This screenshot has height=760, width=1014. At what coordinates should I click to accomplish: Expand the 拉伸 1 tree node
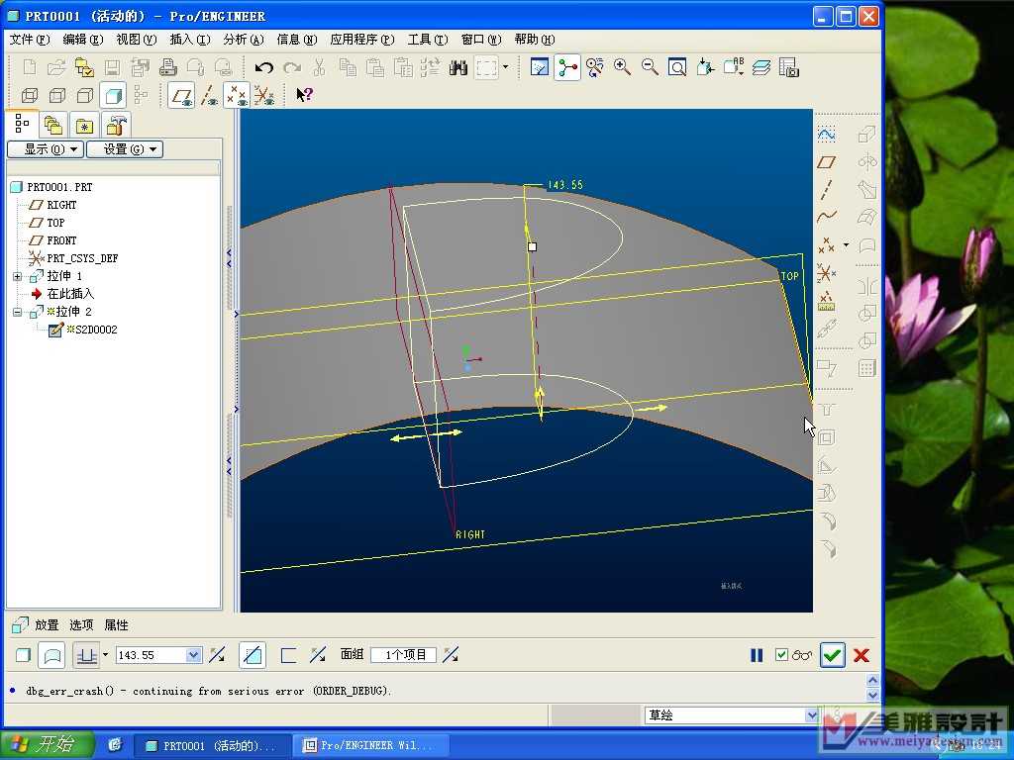coord(17,276)
